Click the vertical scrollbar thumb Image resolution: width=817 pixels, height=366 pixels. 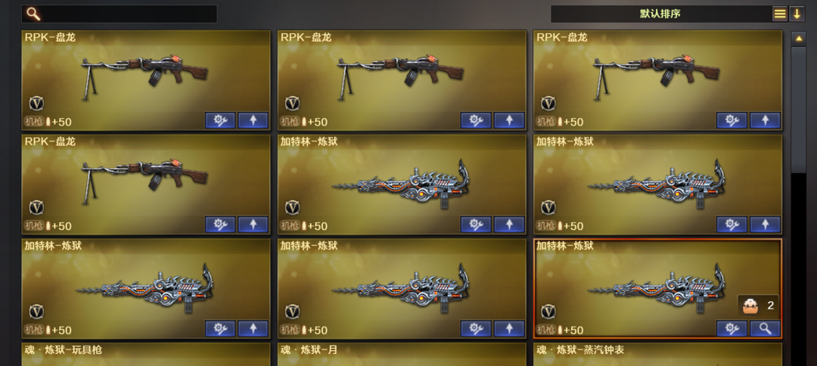coord(798,110)
